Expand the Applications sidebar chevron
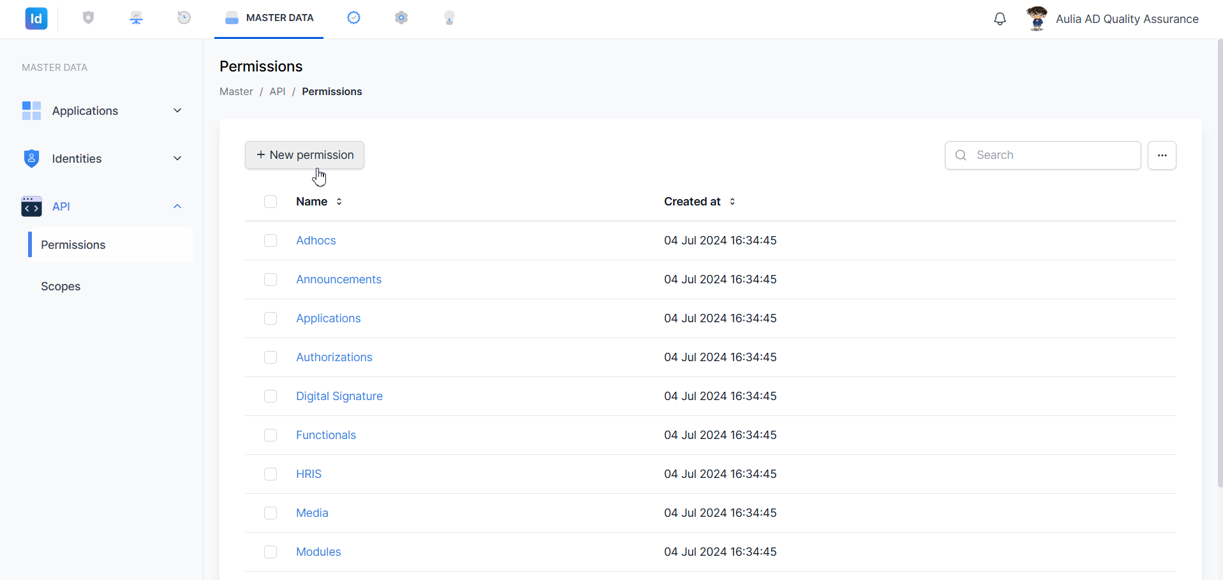Image resolution: width=1223 pixels, height=580 pixels. [177, 110]
